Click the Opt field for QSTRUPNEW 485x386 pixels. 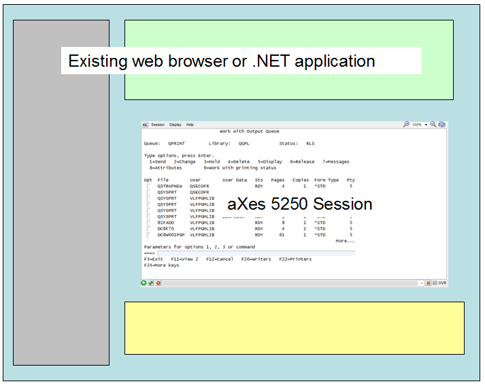[148, 186]
